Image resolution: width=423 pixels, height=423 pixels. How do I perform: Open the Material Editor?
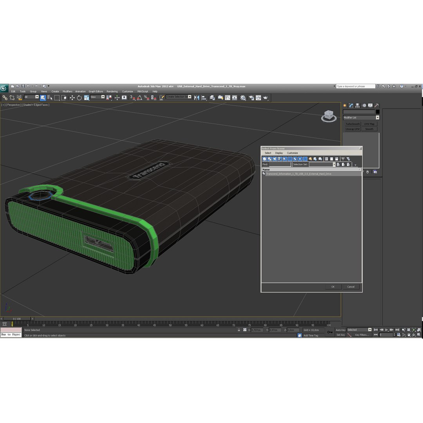[243, 98]
